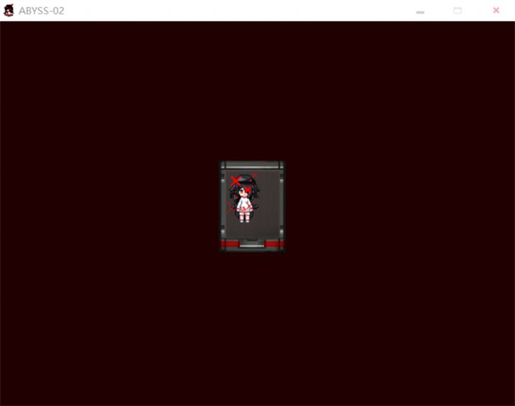Minimize the ABYSS-02 game window
515x406 pixels.
420,11
